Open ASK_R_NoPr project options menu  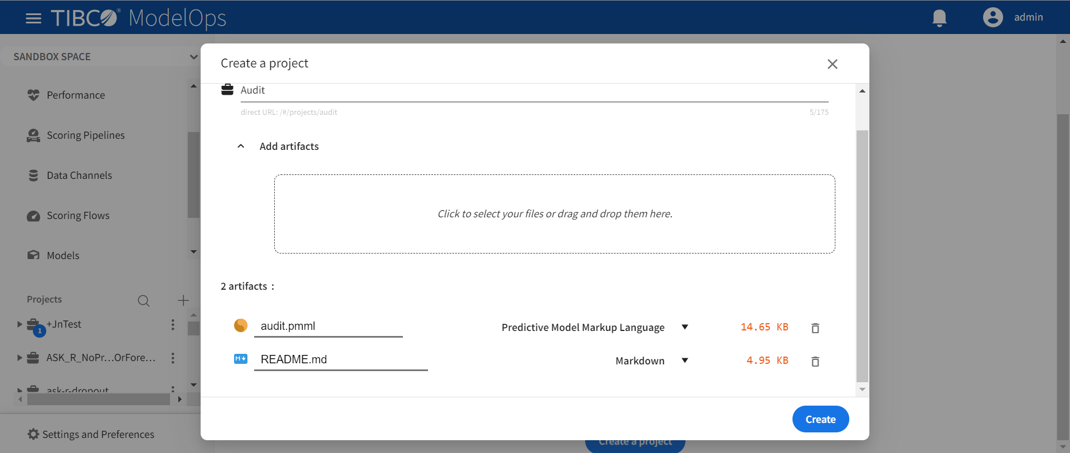(x=173, y=358)
